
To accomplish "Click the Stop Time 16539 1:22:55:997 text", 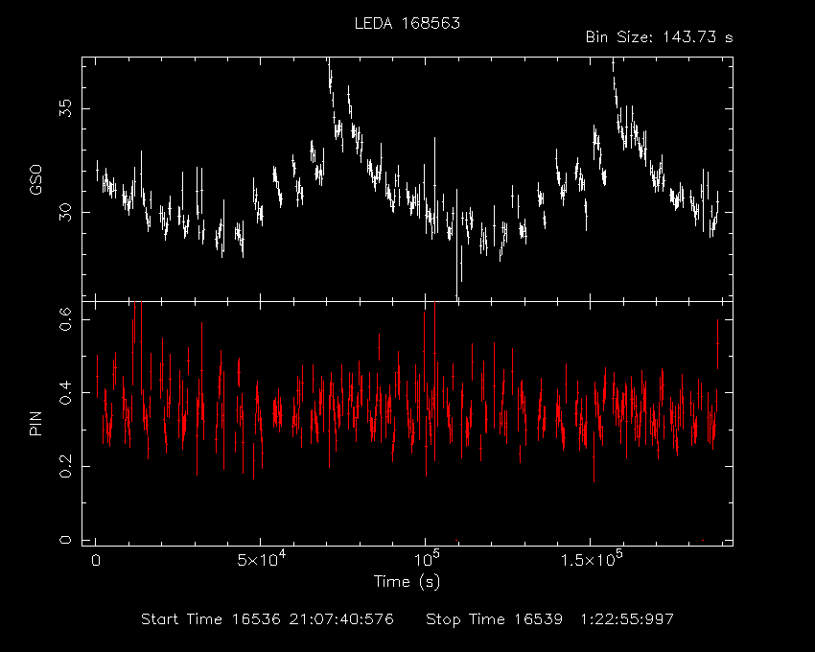I will point(550,619).
